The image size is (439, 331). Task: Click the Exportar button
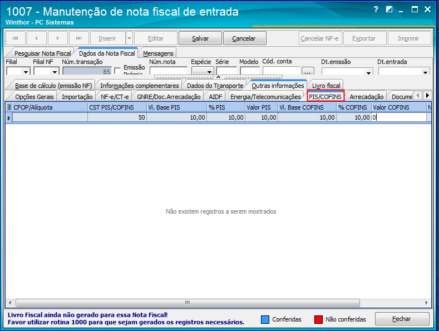pyautogui.click(x=365, y=38)
